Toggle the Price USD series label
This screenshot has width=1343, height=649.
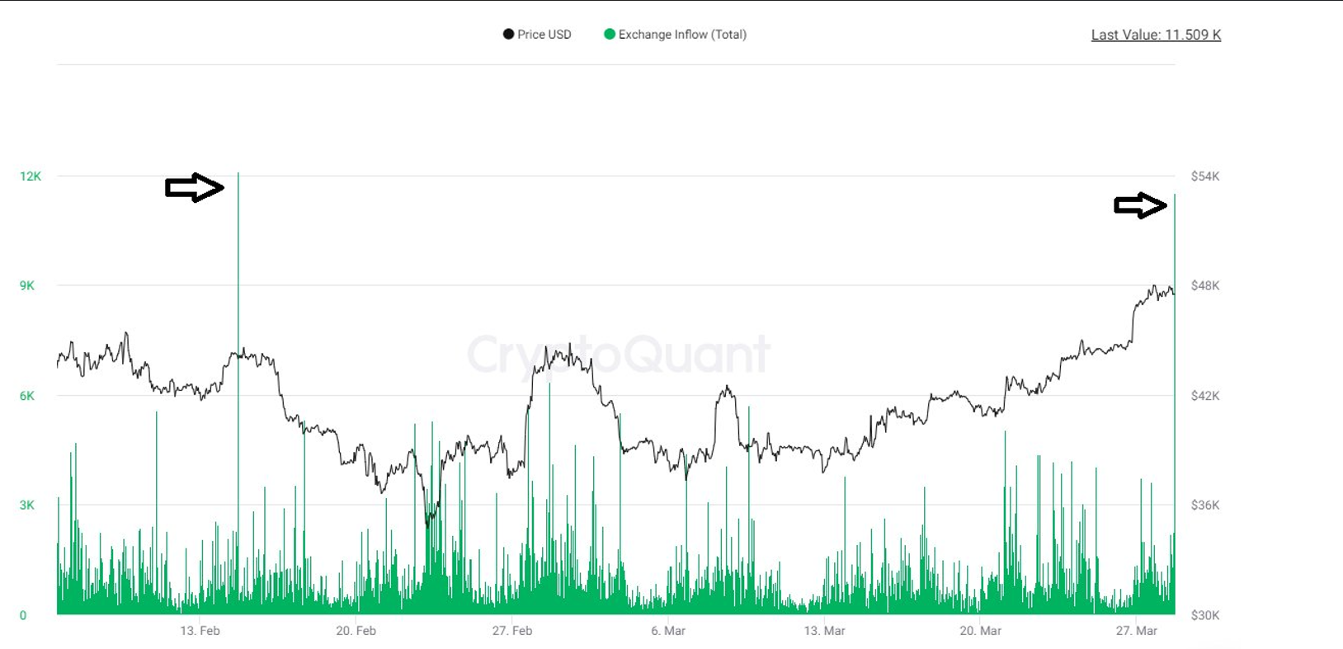(544, 35)
